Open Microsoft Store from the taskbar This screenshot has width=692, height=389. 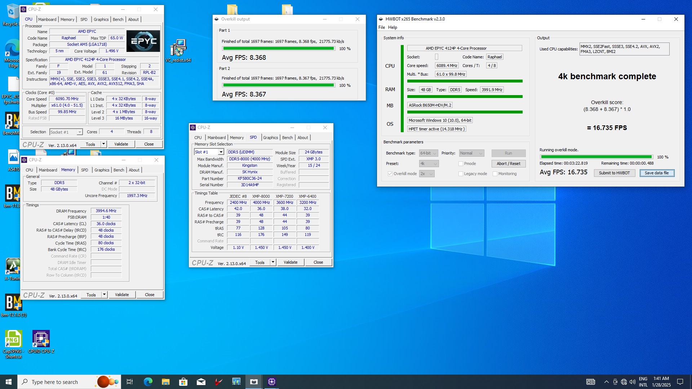pos(183,382)
